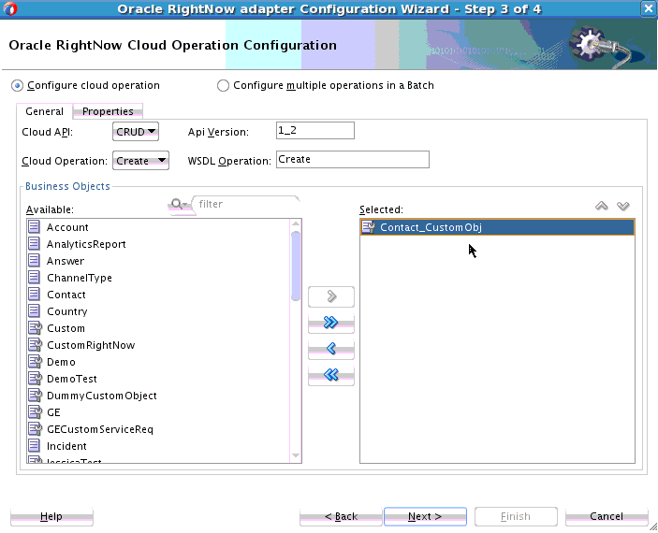
Task: Click the Available list scroll up arrow
Action: coord(296,223)
